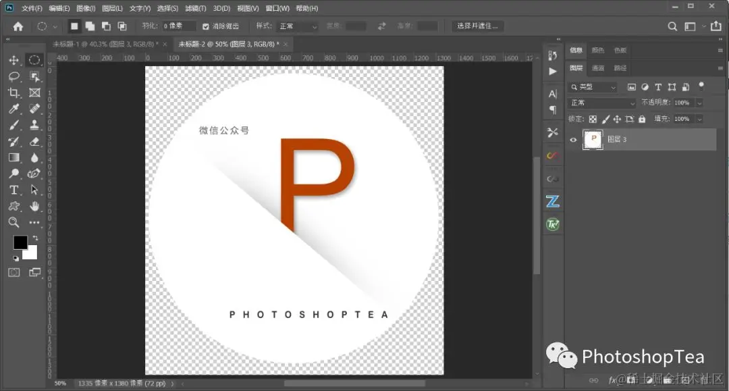
Task: Toggle the type layer filter
Action: click(x=658, y=87)
